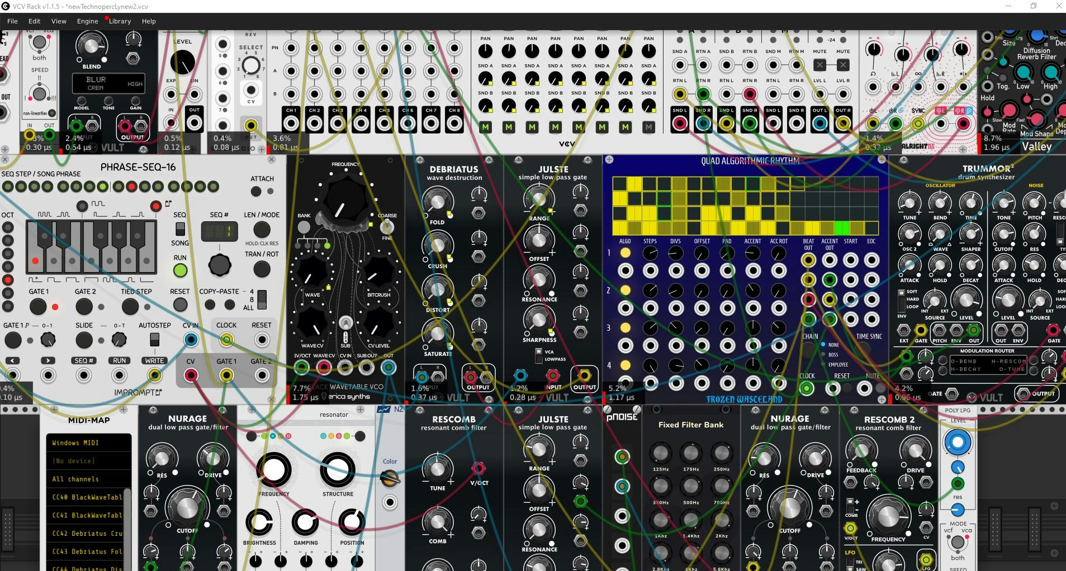1066x571 pixels.
Task: Click the POLY LPG LEVEL blue knob
Action: tap(958, 442)
